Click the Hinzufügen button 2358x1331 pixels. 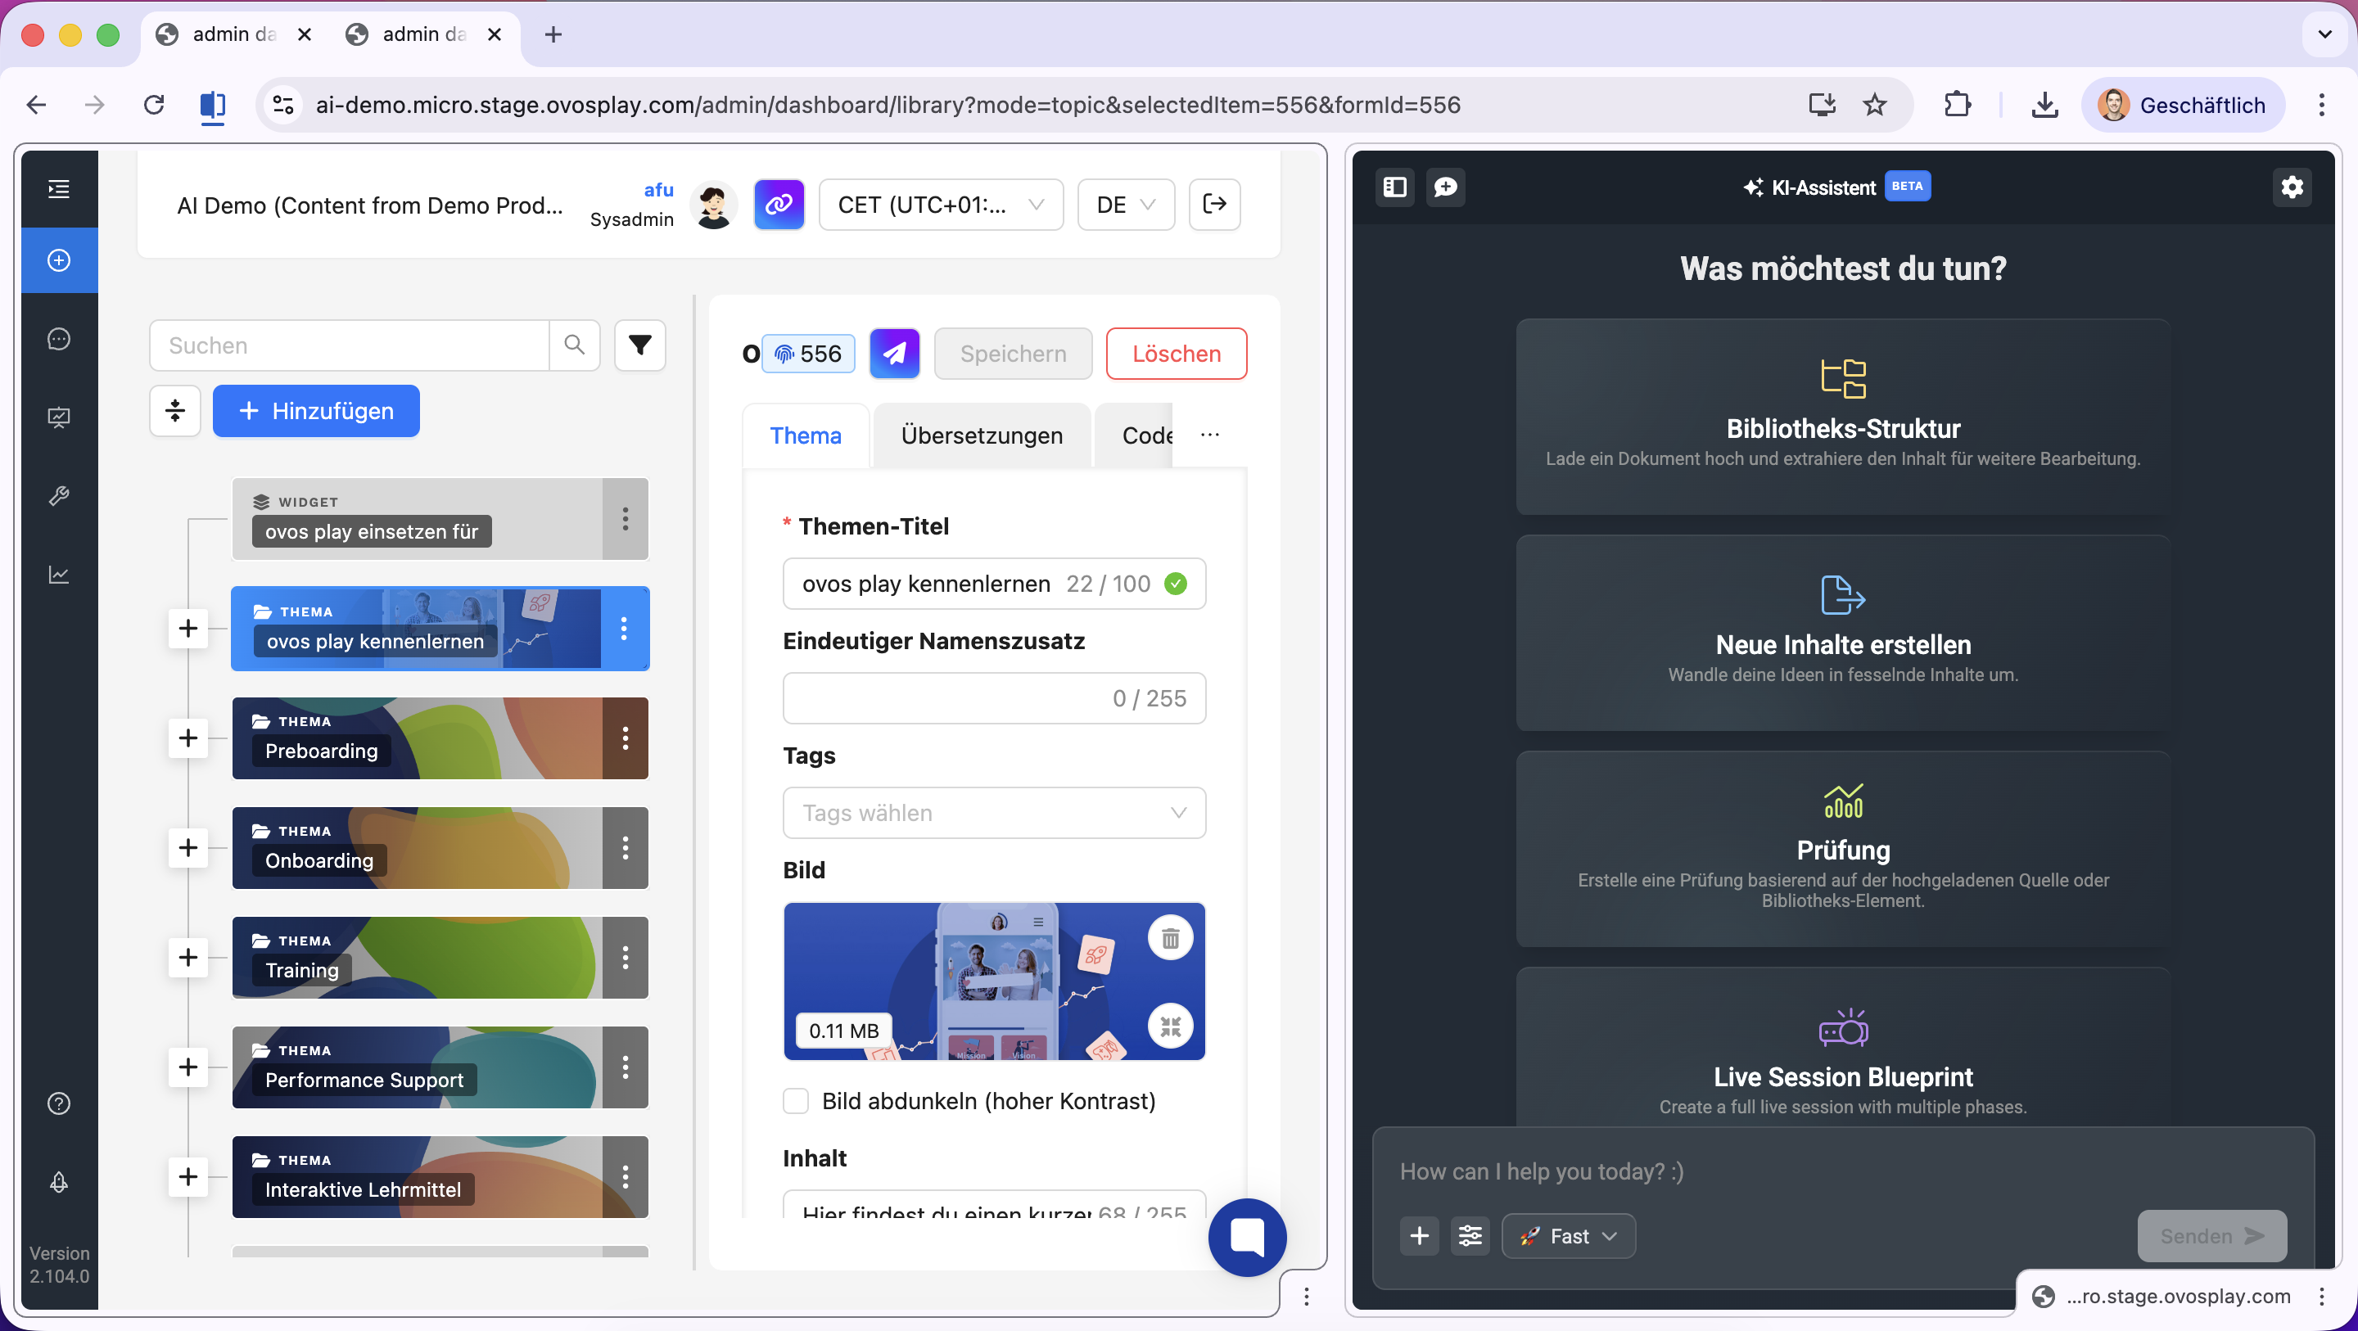click(316, 411)
